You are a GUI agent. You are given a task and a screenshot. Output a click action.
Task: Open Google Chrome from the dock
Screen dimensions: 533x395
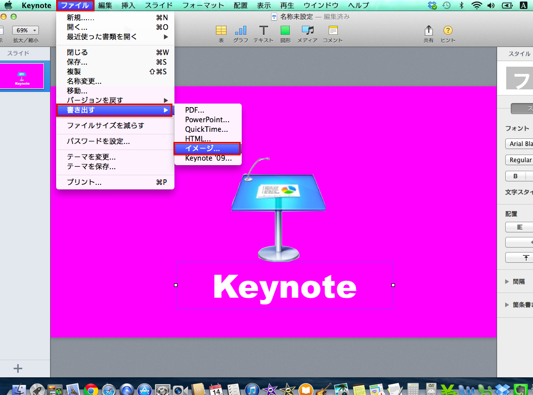[91, 390]
